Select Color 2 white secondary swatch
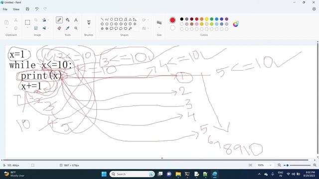319x179 pixels. click(x=172, y=28)
